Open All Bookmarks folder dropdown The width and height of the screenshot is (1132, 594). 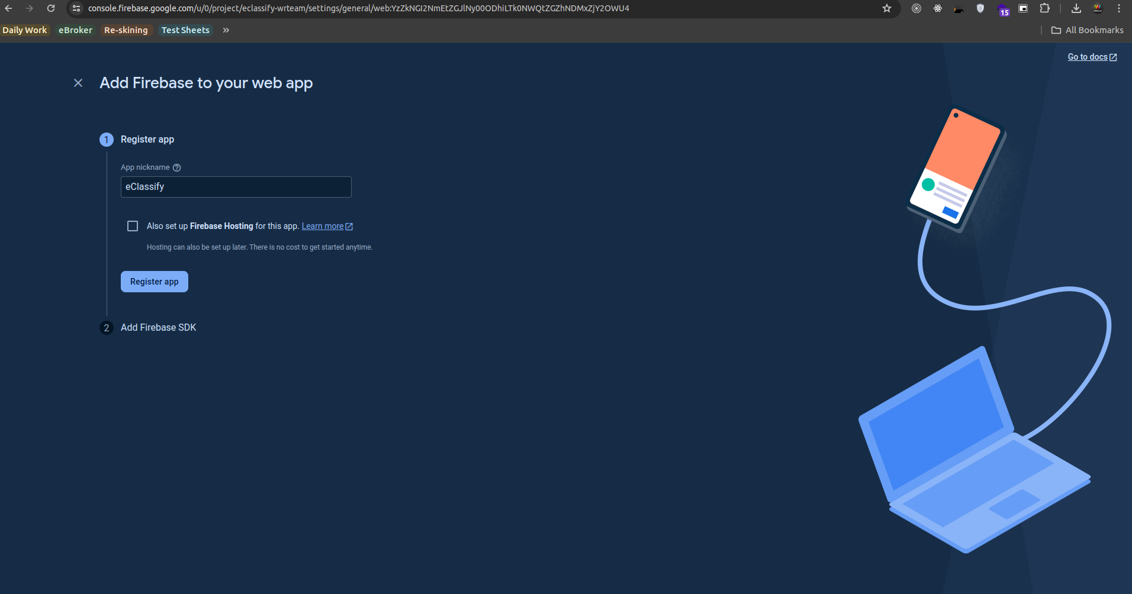pyautogui.click(x=1088, y=30)
